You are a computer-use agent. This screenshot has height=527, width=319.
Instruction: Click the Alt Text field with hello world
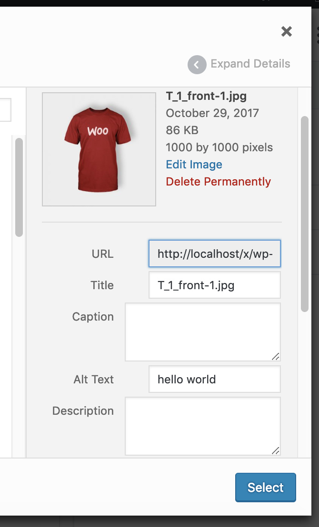[214, 380]
